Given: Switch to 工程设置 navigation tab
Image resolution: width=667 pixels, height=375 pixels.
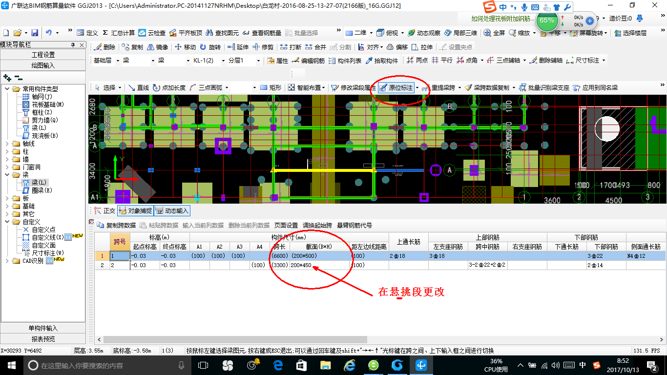Looking at the screenshot, I should tap(43, 55).
